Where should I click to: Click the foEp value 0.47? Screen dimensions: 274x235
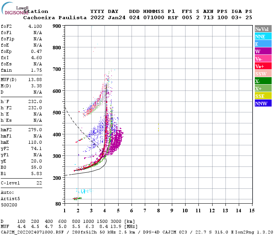pyautogui.click(x=36, y=51)
